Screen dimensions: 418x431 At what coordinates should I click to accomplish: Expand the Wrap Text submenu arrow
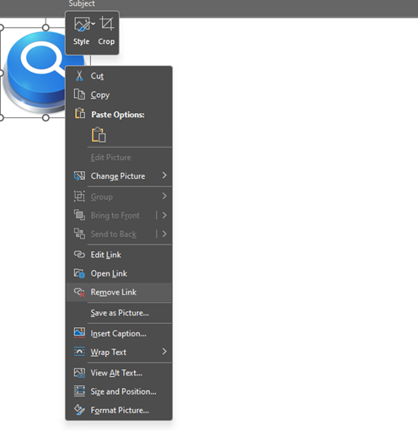164,352
